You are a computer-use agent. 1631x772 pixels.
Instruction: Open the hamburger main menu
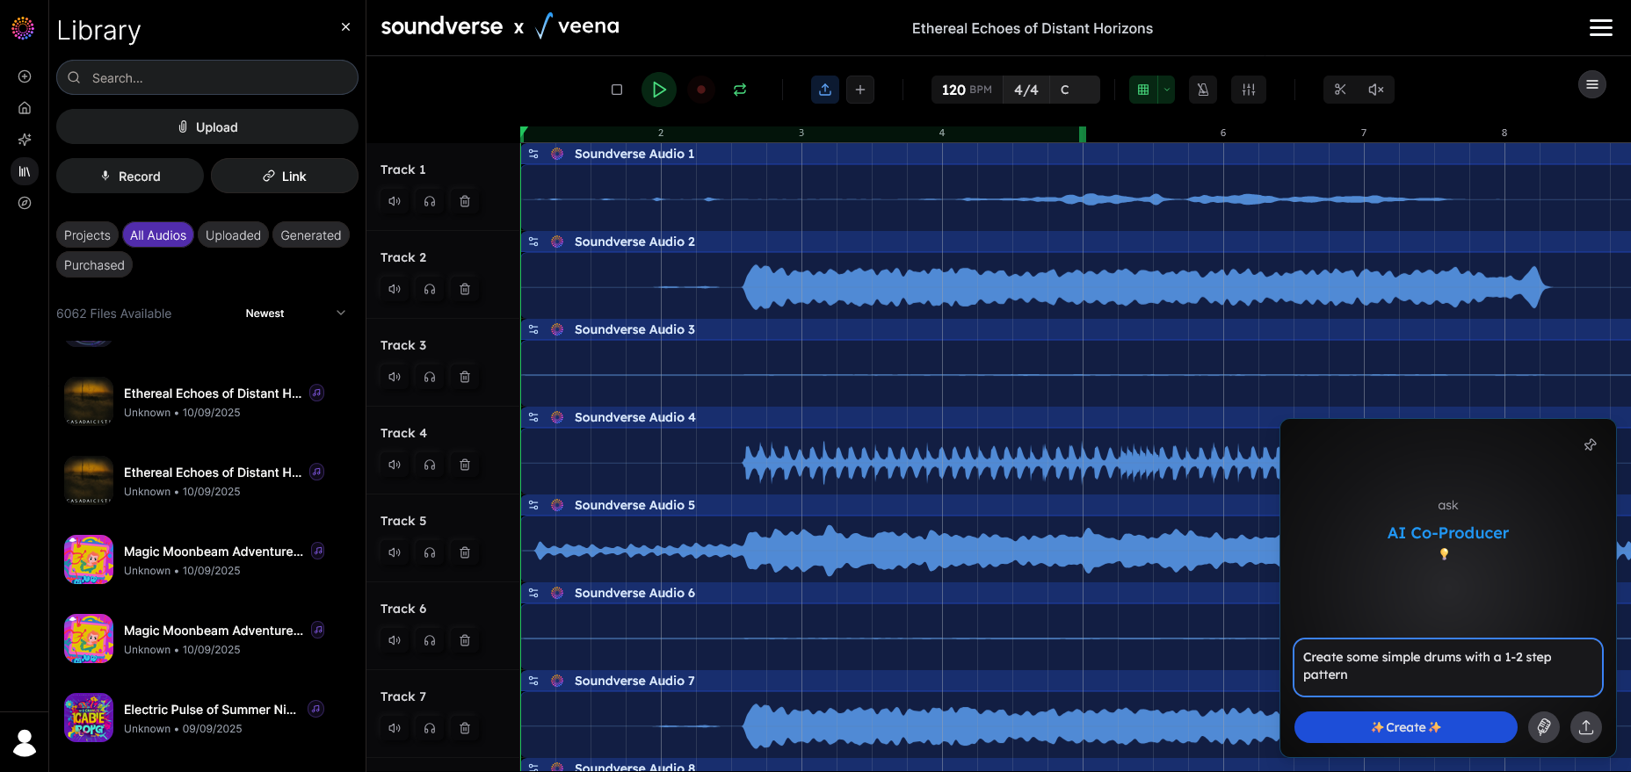tap(1601, 28)
